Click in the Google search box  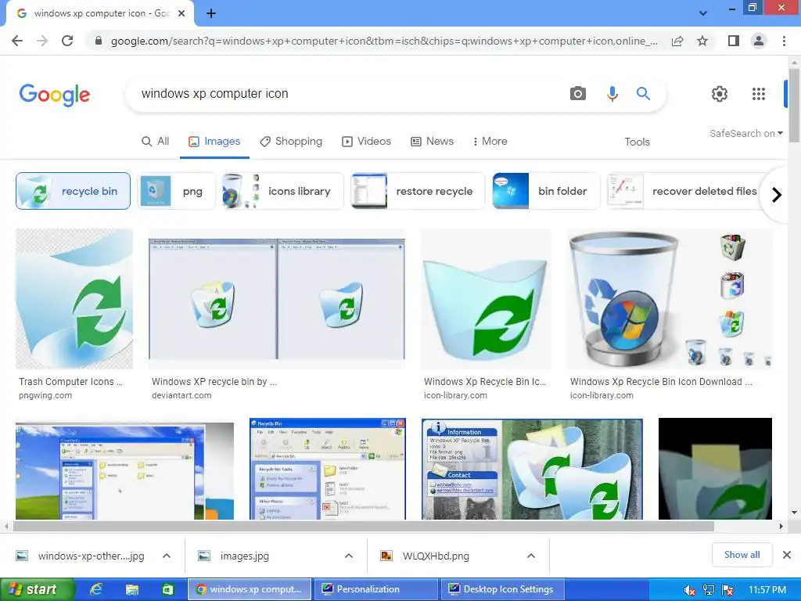tap(347, 94)
